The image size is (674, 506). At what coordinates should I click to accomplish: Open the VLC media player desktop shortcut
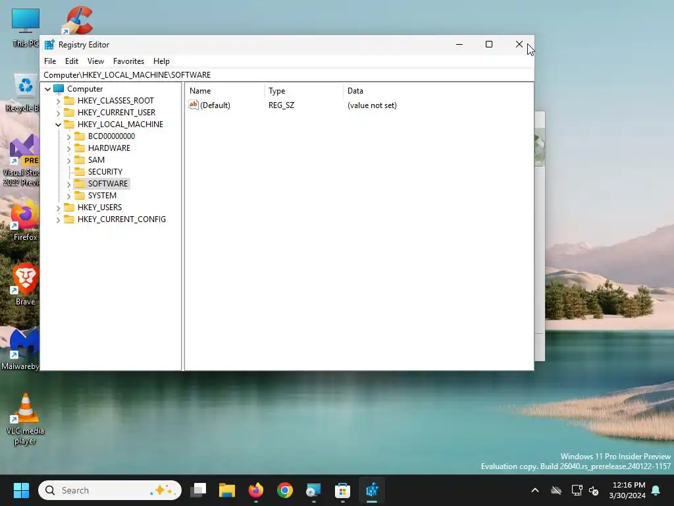coord(26,418)
